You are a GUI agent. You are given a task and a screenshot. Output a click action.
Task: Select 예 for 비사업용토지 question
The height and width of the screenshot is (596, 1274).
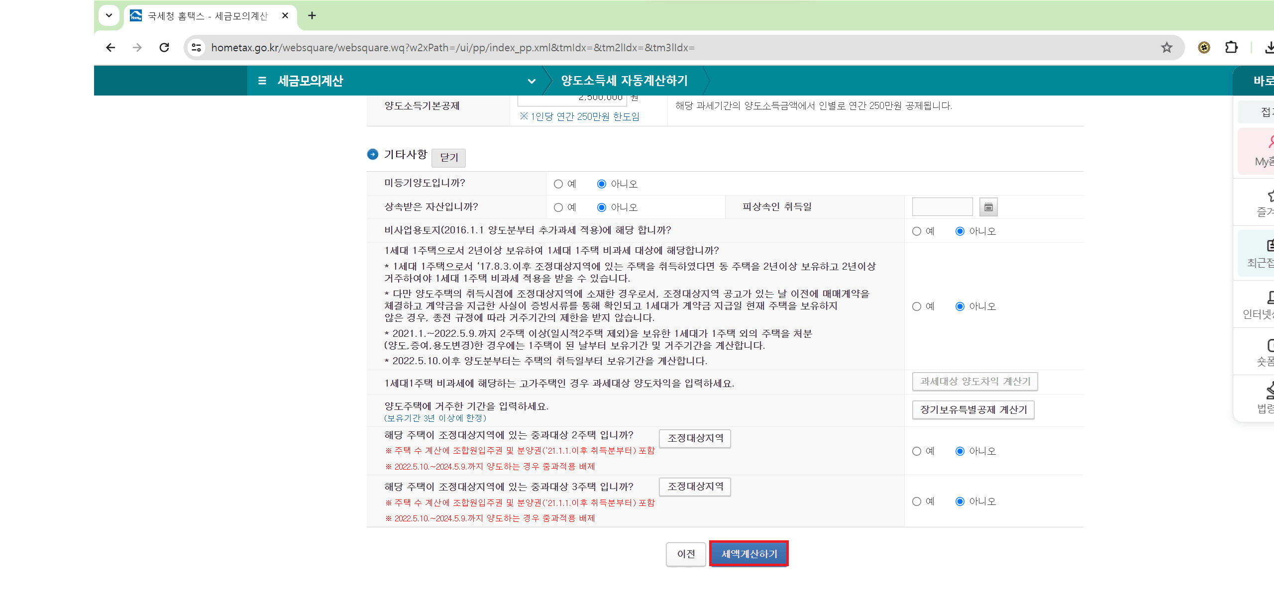917,231
